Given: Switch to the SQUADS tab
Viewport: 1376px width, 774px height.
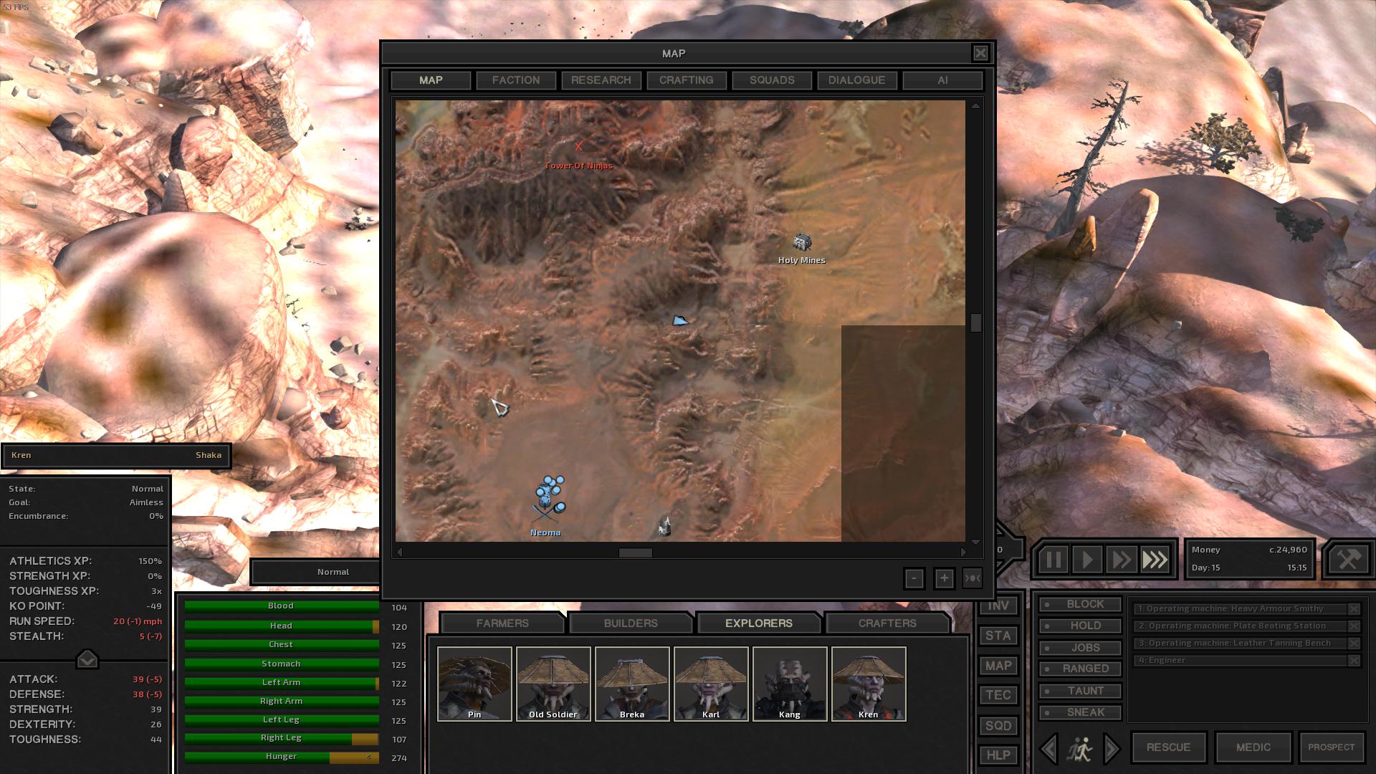Looking at the screenshot, I should pos(772,80).
